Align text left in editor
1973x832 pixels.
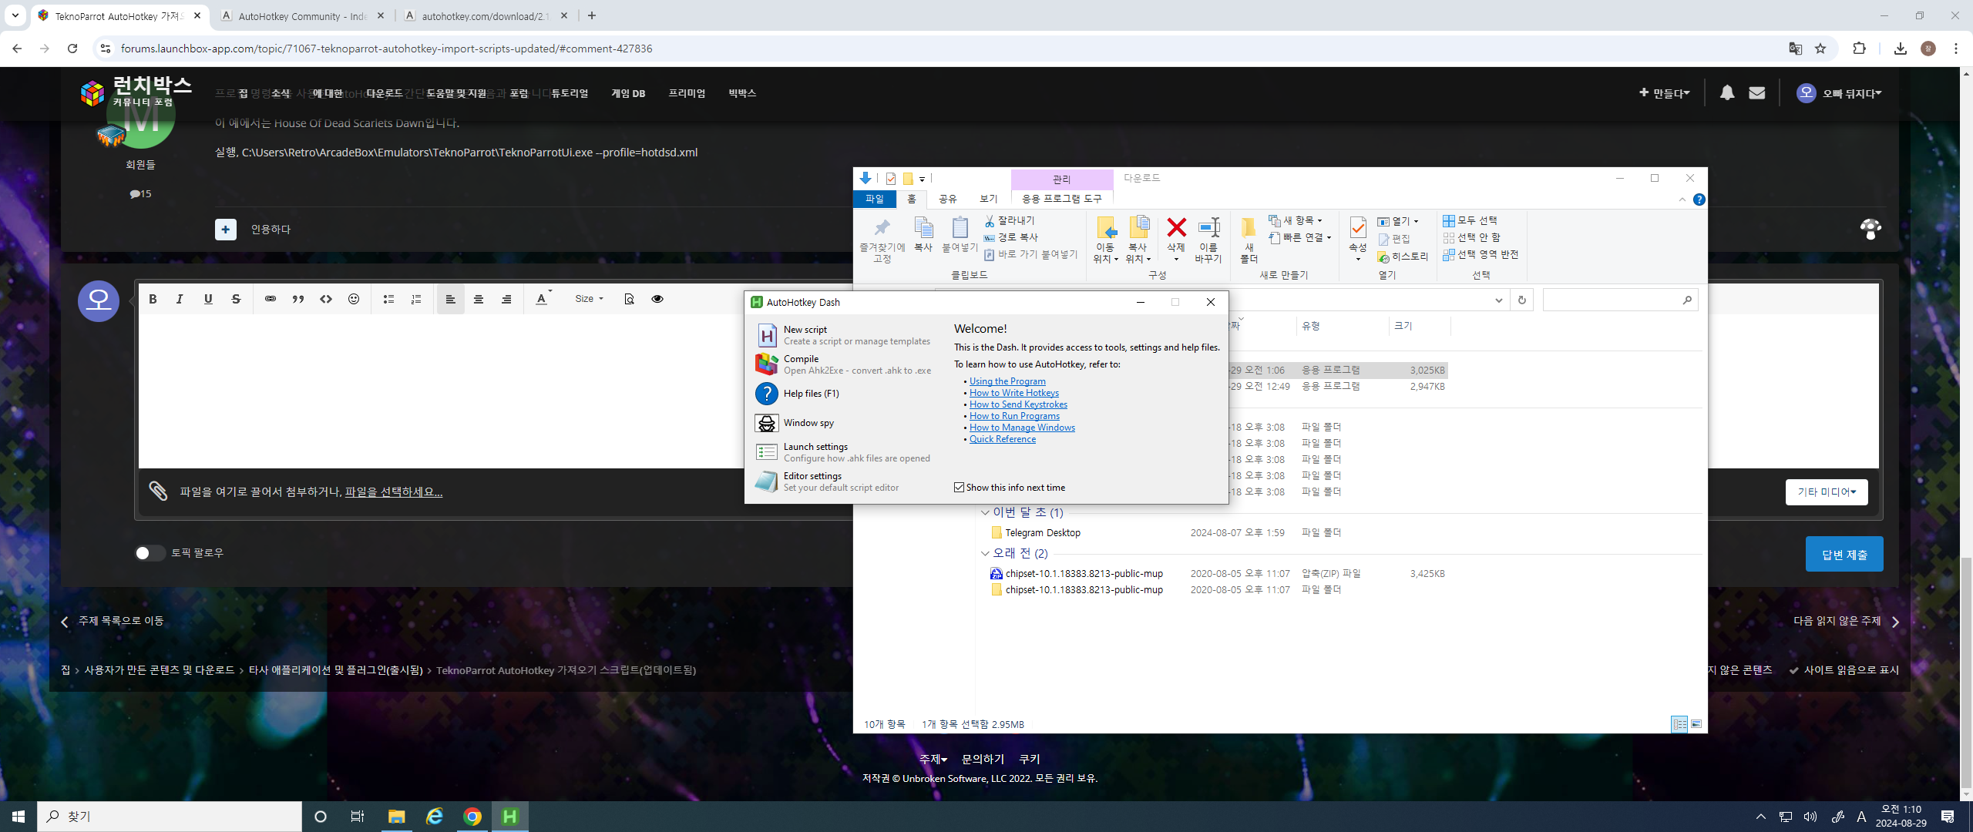451,299
